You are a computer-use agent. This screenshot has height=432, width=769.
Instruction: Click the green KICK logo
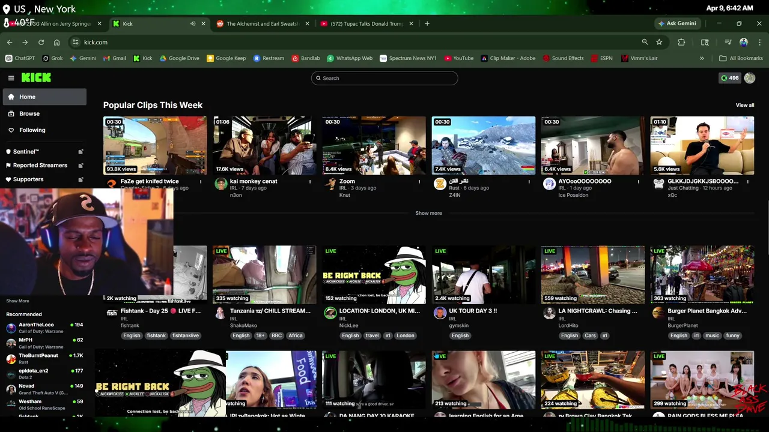tap(36, 77)
